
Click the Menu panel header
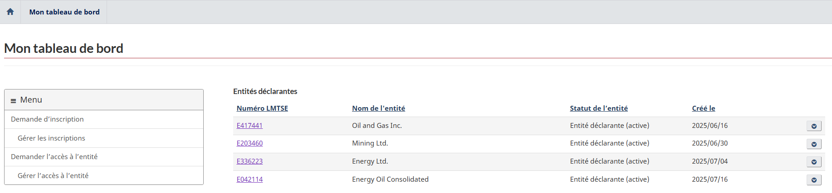tap(104, 100)
